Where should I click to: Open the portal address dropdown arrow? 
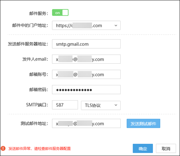pyautogui.click(x=116, y=26)
